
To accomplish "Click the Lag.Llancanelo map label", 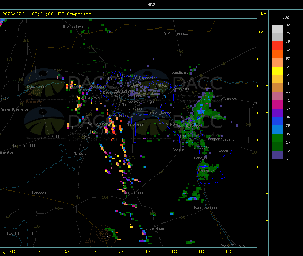I will 21,234.
